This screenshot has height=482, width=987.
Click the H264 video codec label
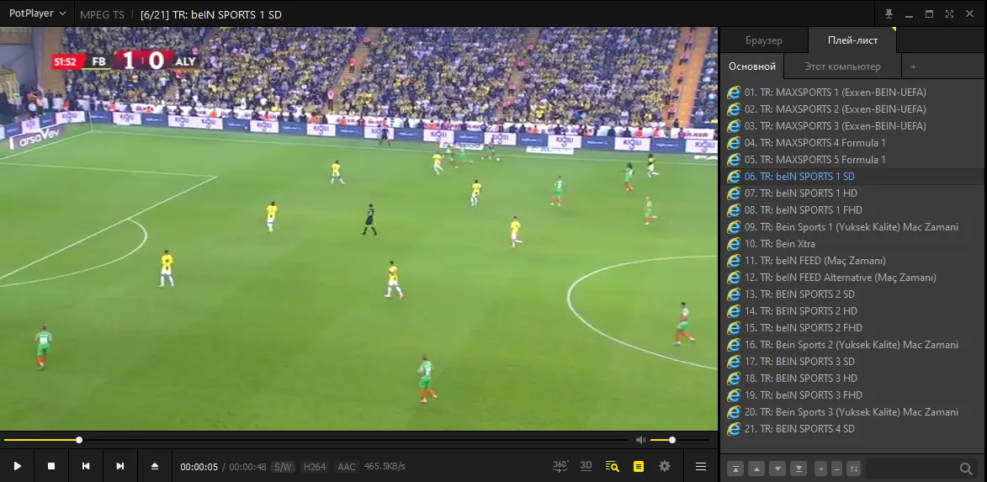tap(314, 467)
